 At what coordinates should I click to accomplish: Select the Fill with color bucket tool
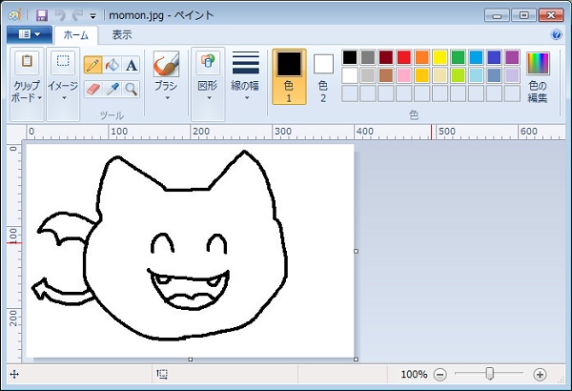112,65
